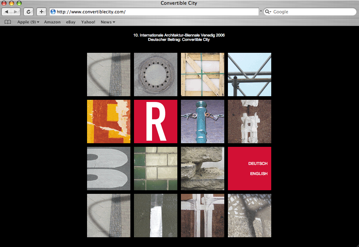Click the red tile with letter R

point(156,122)
